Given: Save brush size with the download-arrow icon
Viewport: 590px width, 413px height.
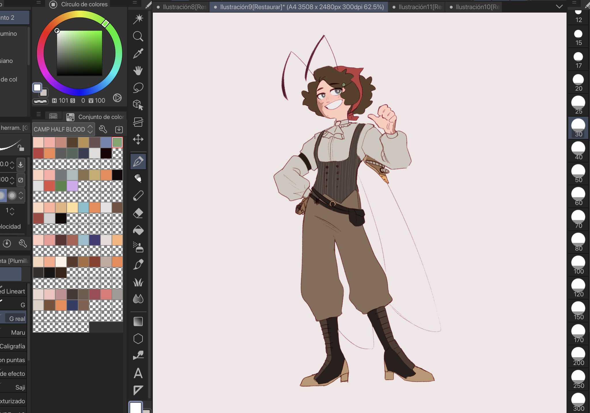Looking at the screenshot, I should coord(21,165).
